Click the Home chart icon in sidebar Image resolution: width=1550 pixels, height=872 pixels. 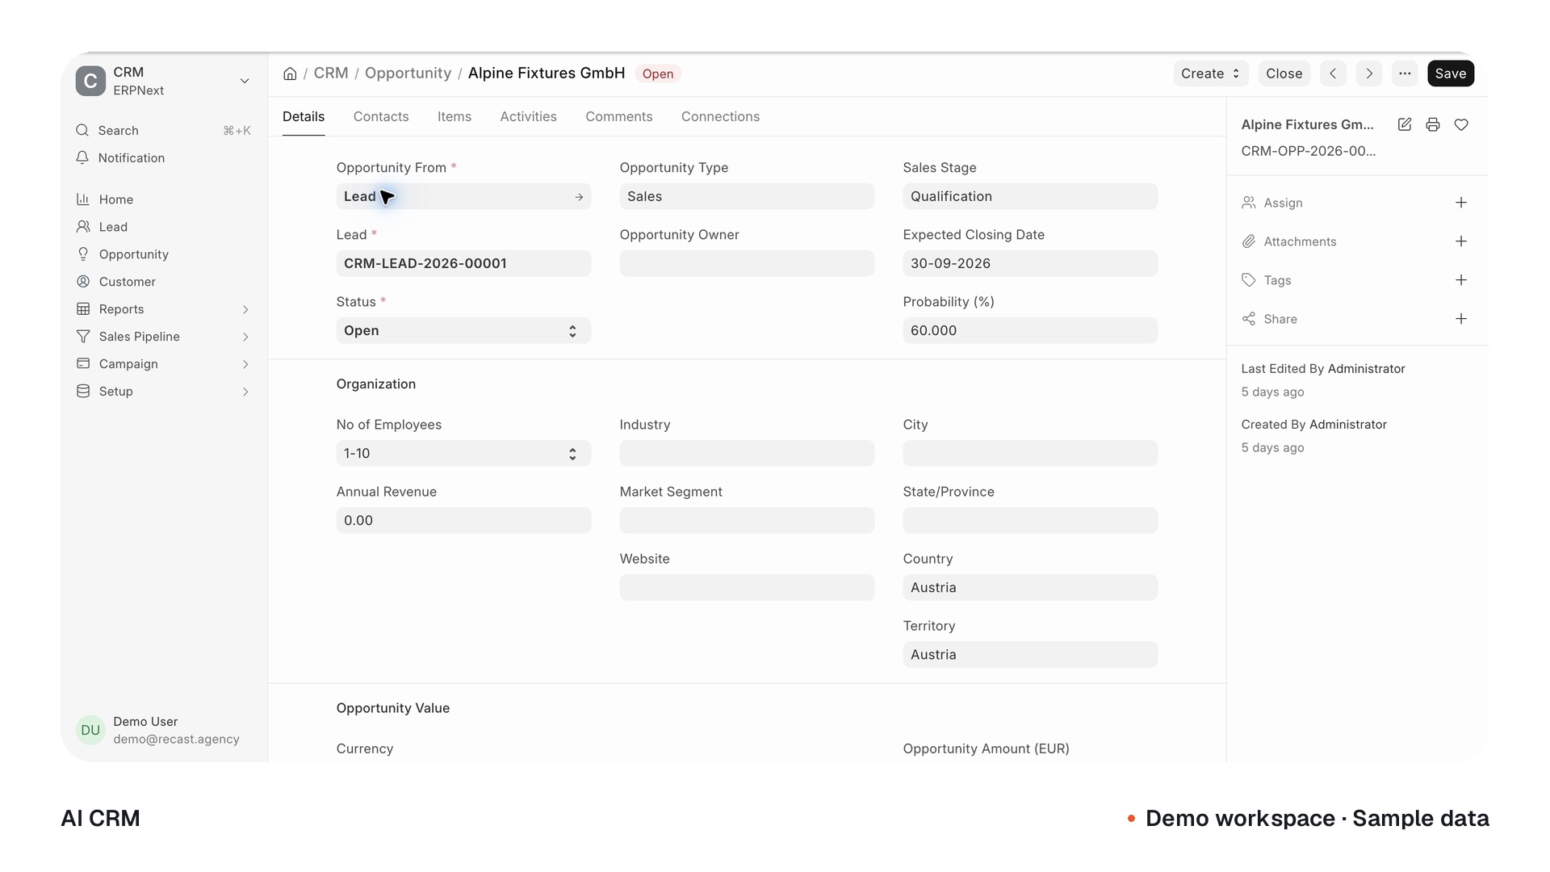83,199
